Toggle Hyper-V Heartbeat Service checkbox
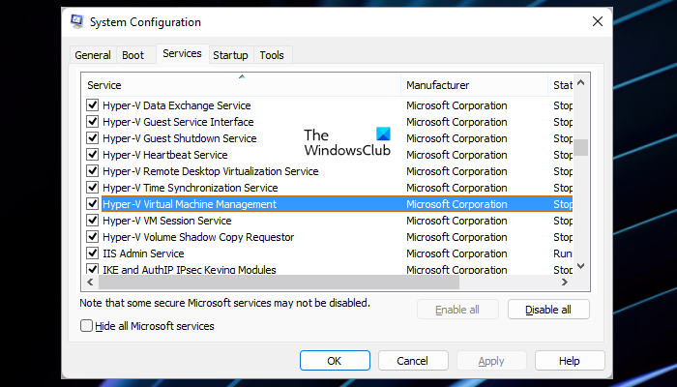The image size is (677, 387). click(x=93, y=155)
